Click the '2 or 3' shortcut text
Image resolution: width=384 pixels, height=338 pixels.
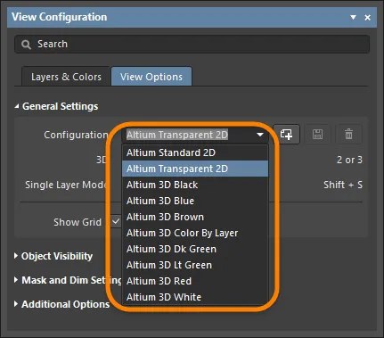tap(349, 160)
